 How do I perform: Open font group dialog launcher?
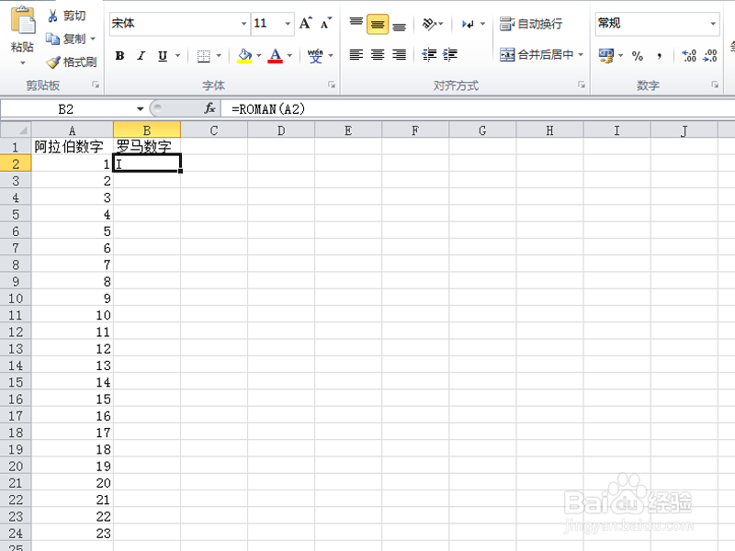(x=332, y=84)
